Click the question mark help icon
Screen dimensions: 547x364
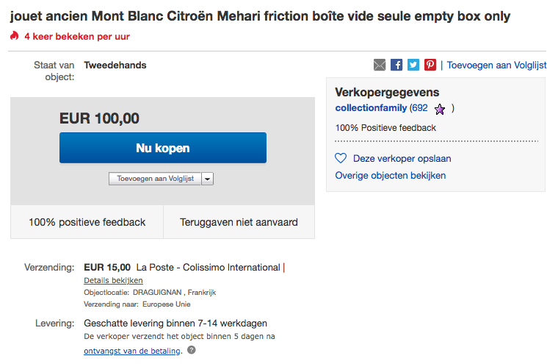[x=192, y=350]
